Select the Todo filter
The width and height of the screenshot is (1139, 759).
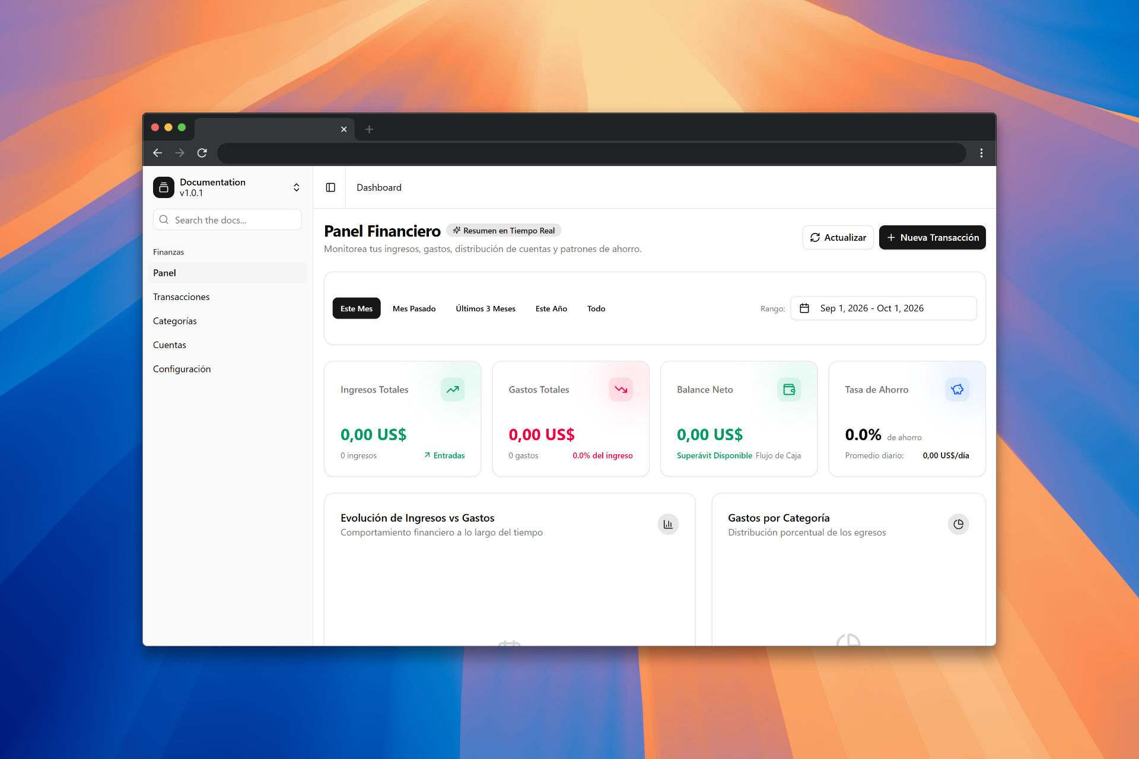[x=596, y=308]
